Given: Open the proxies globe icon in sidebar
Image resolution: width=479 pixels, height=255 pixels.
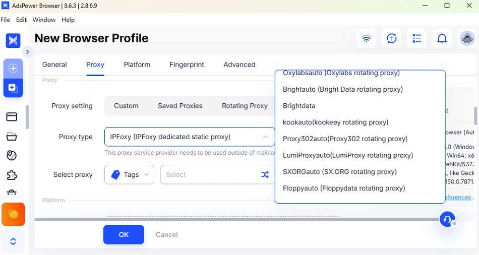Looking at the screenshot, I should pos(12,155).
